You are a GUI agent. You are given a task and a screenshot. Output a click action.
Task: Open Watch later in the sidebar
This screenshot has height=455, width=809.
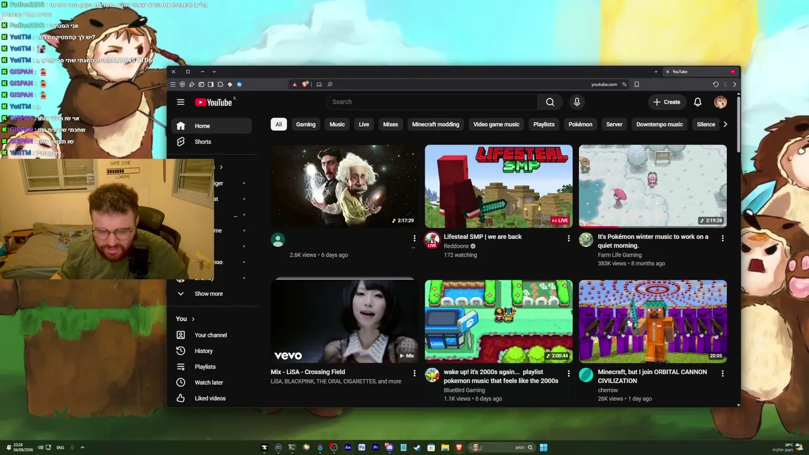coord(212,382)
